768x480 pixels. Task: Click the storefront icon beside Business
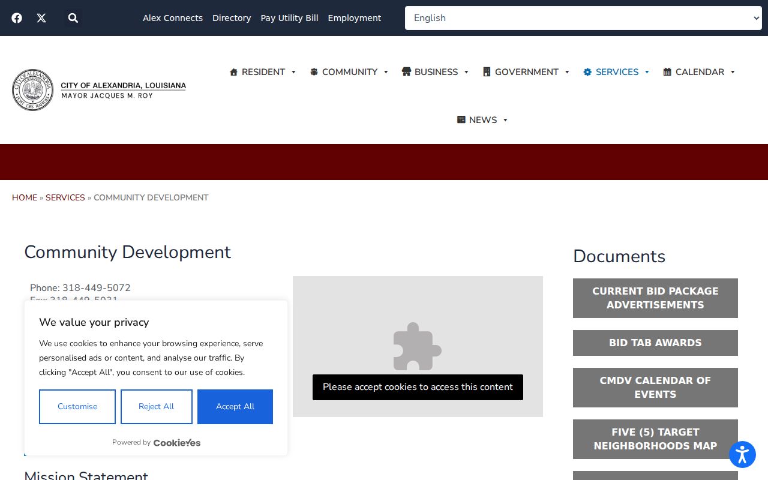(x=406, y=72)
